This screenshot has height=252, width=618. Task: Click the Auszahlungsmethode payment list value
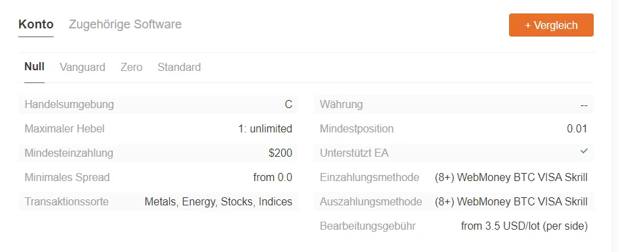511,202
